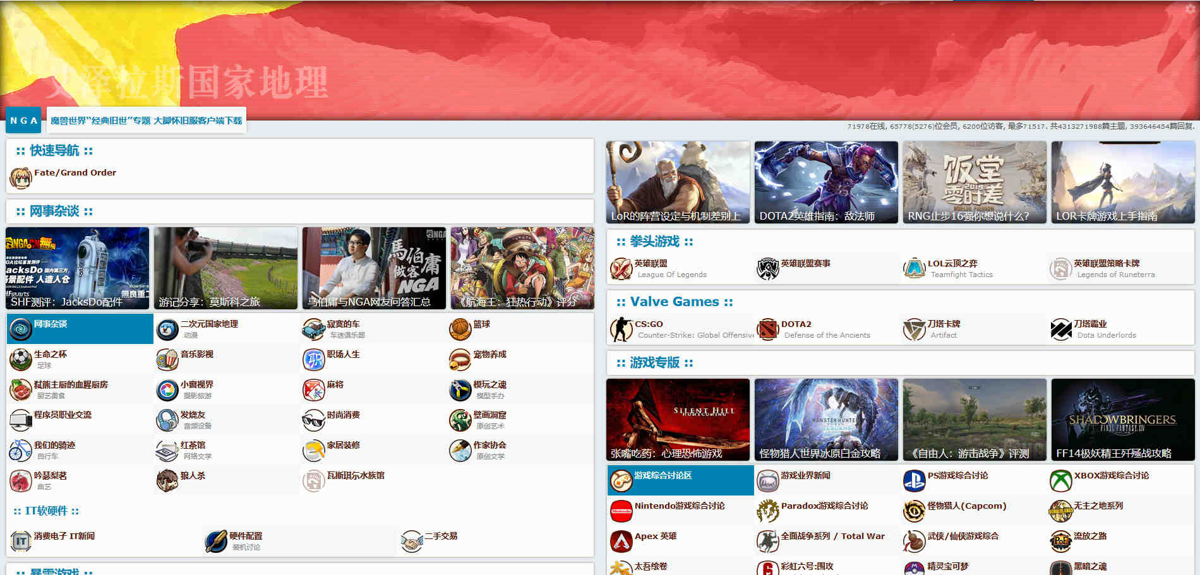Select the highlighted 游戏综合讨论区 forum entry

click(x=681, y=480)
